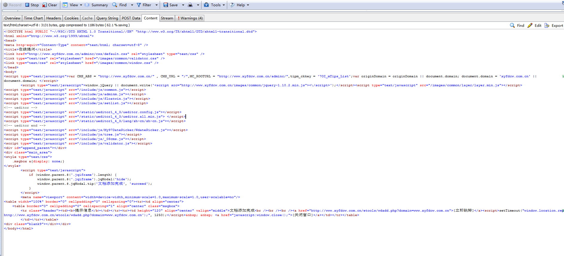The image size is (564, 256).
Task: Expand the print options dropdown arrow
Action: 198,5
